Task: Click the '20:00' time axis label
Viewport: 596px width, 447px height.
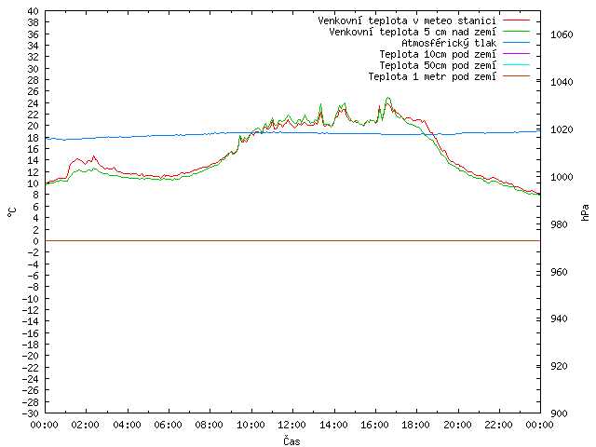Action: 457,425
